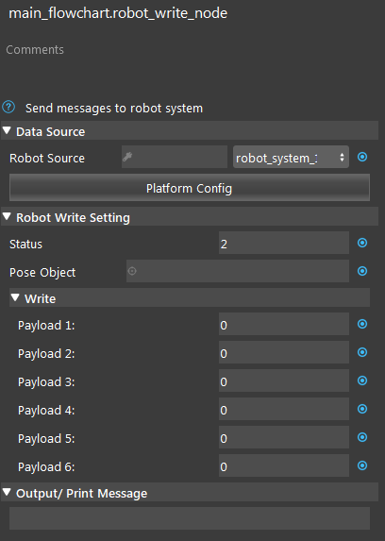Click the Pose Object input field
This screenshot has height=541, width=385.
click(x=238, y=271)
